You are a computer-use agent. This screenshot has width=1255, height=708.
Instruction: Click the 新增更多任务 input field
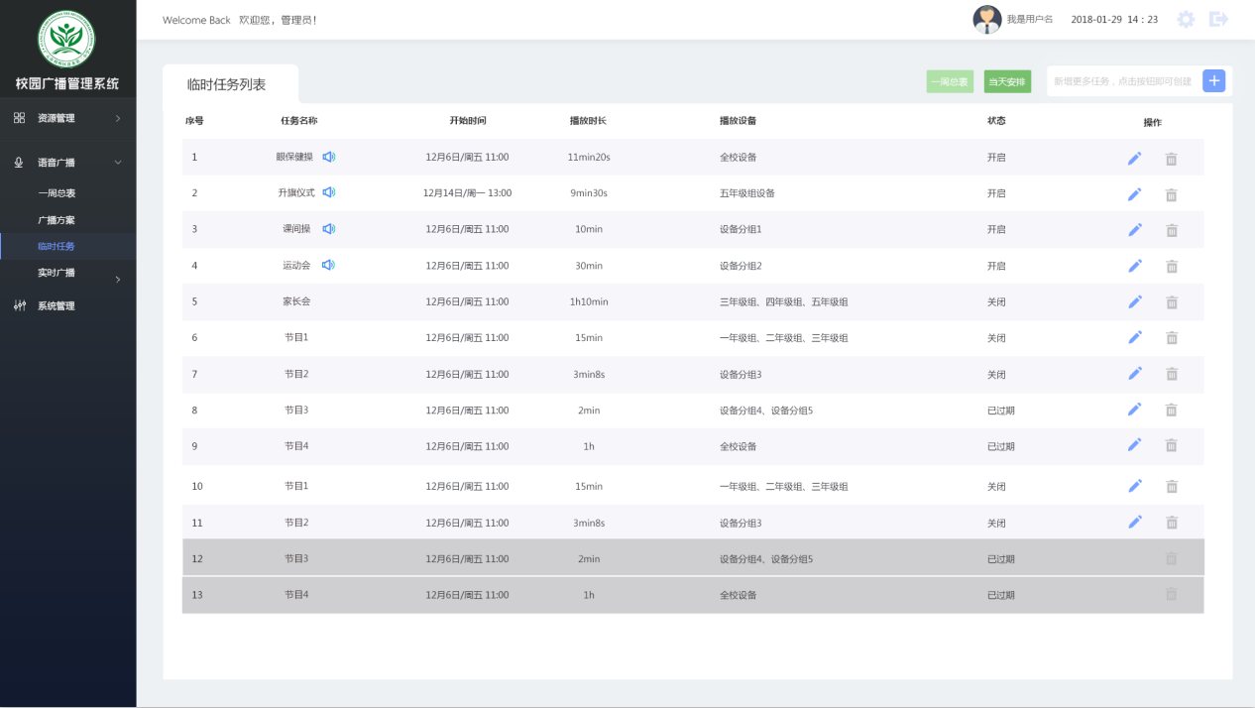pyautogui.click(x=1122, y=81)
